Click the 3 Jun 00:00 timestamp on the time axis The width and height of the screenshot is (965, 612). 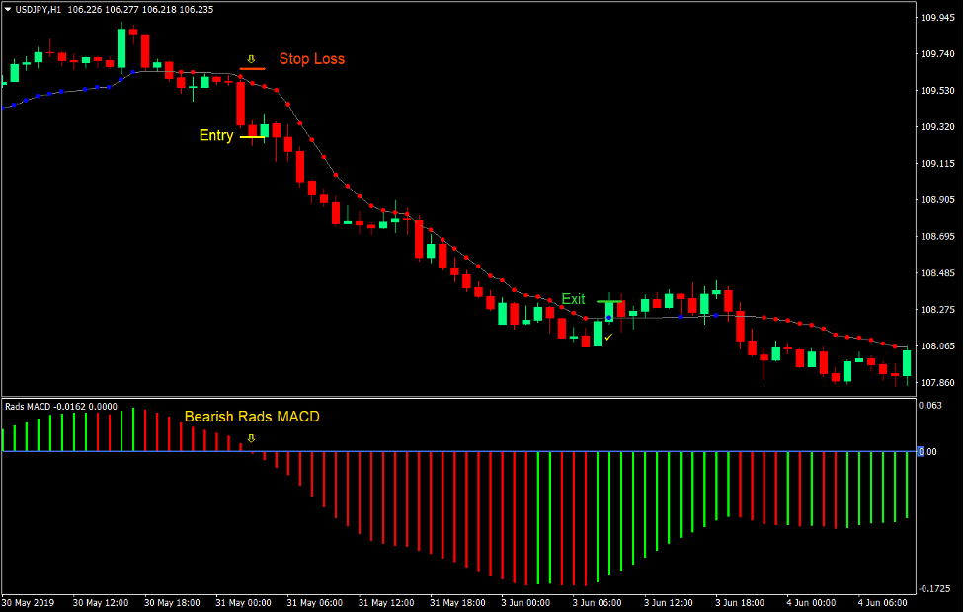[x=524, y=600]
